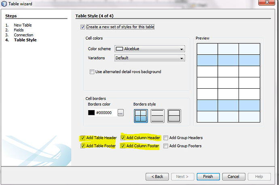This screenshot has height=185, width=279.
Task: Toggle the Add Table Header checkbox
Action: coord(83,138)
